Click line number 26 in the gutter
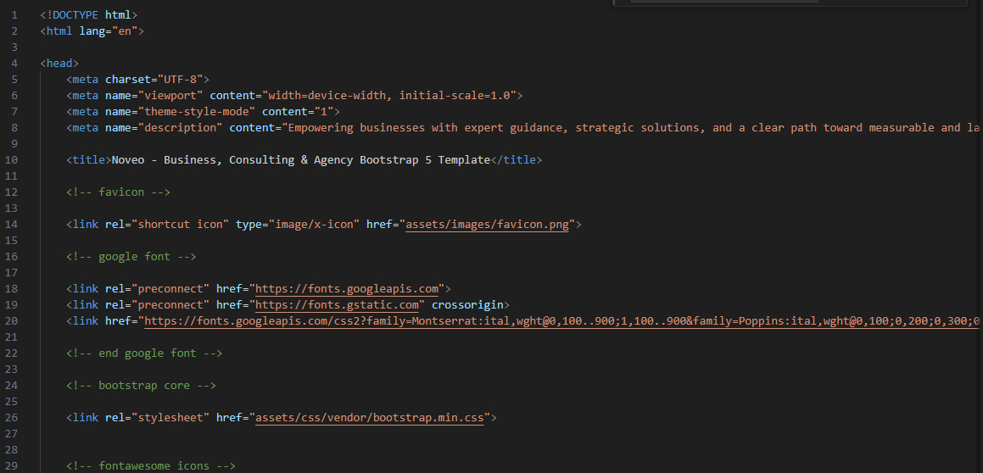Viewport: 983px width, 473px height. (x=12, y=418)
